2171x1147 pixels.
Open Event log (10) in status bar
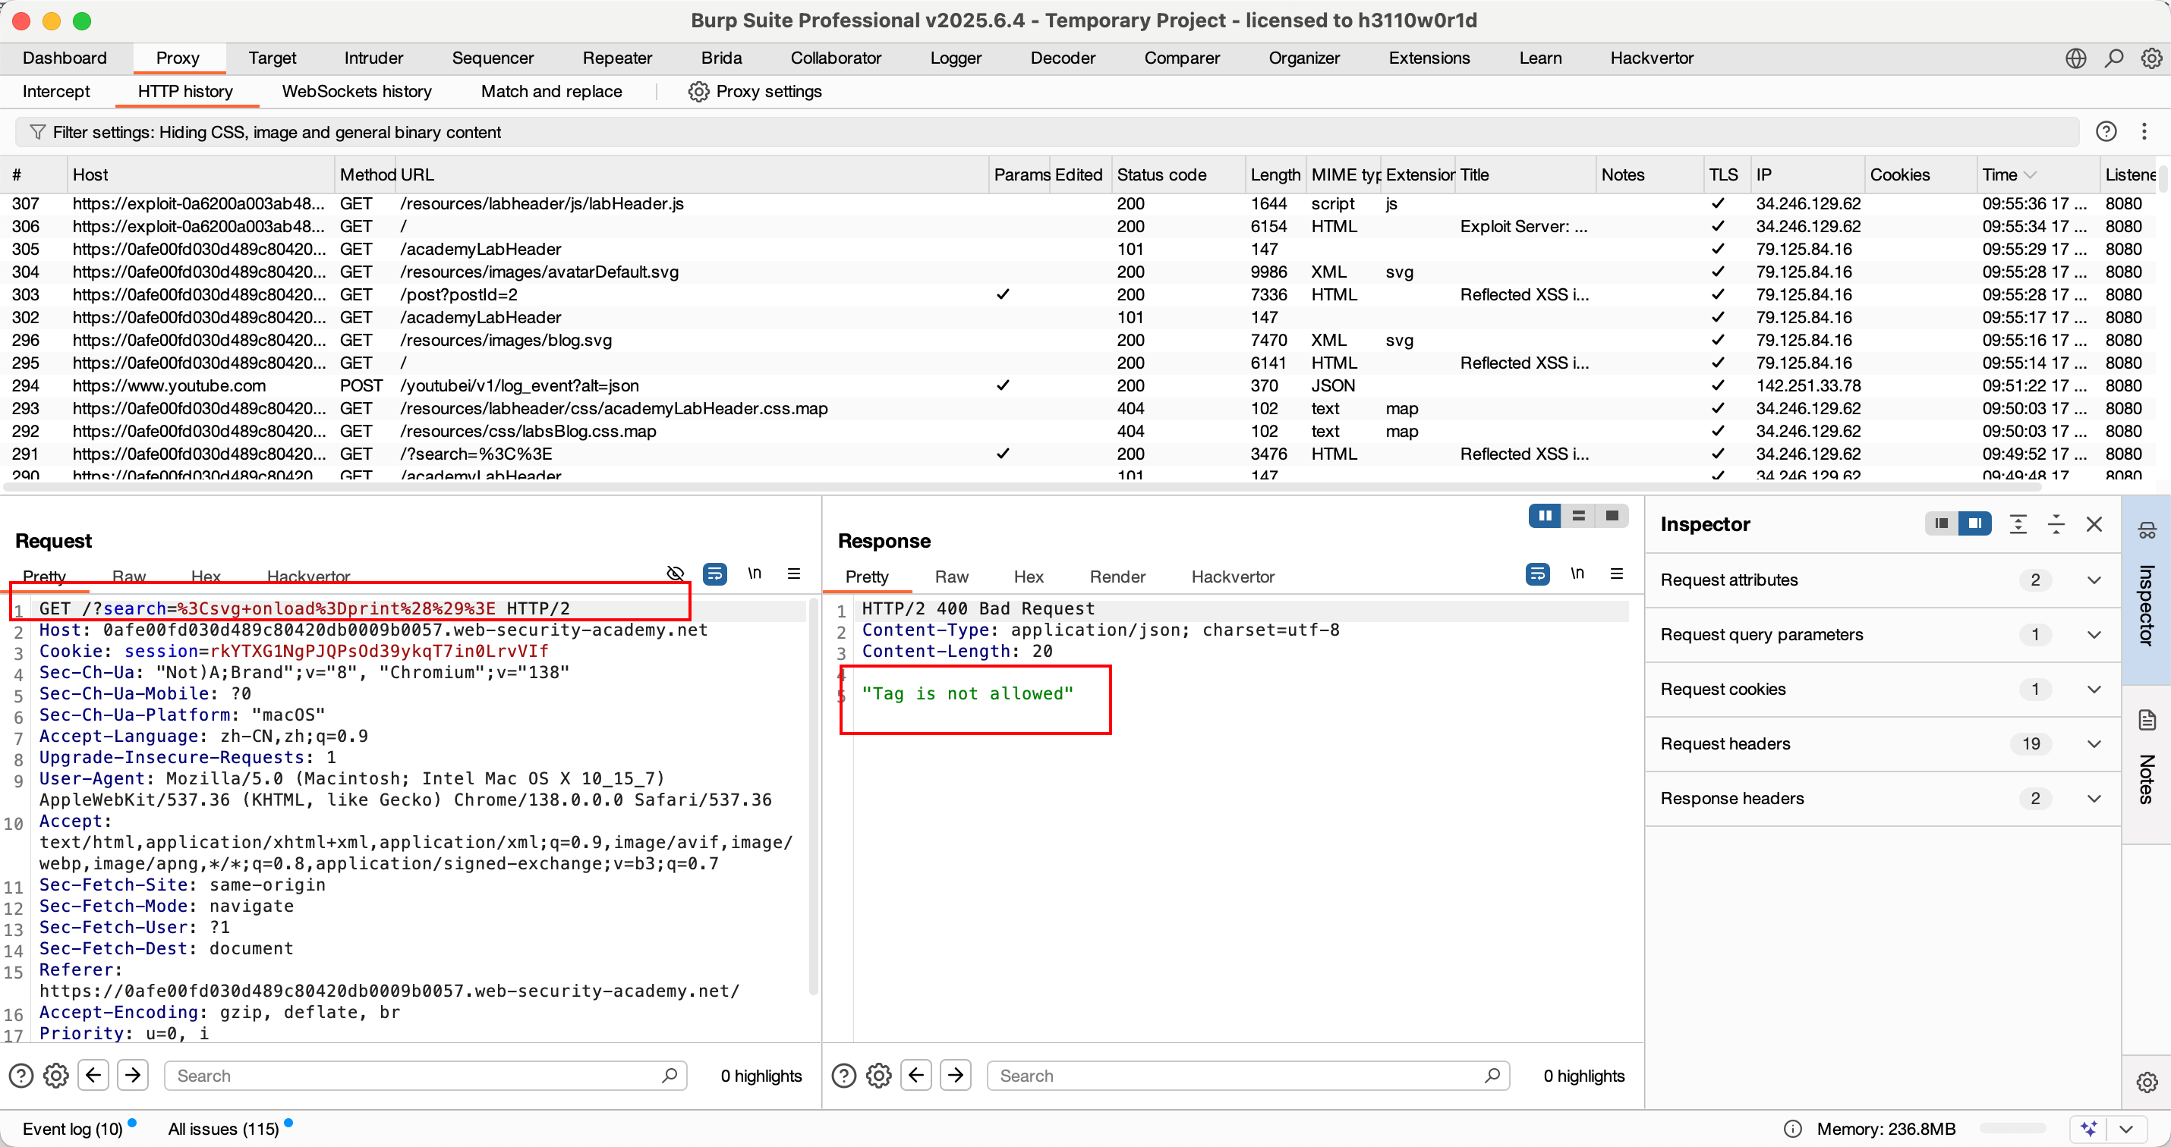[72, 1129]
